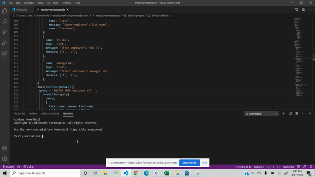The width and height of the screenshot is (315, 177).
Task: Switch to the Welcome tab
Action: click(x=22, y=10)
